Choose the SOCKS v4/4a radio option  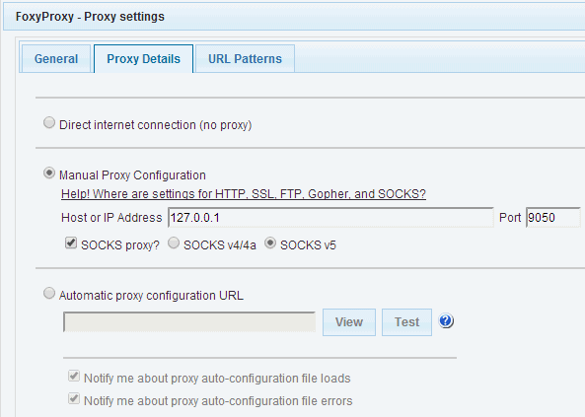click(x=174, y=243)
